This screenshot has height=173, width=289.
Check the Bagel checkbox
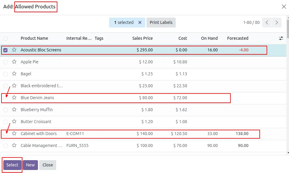click(5, 74)
